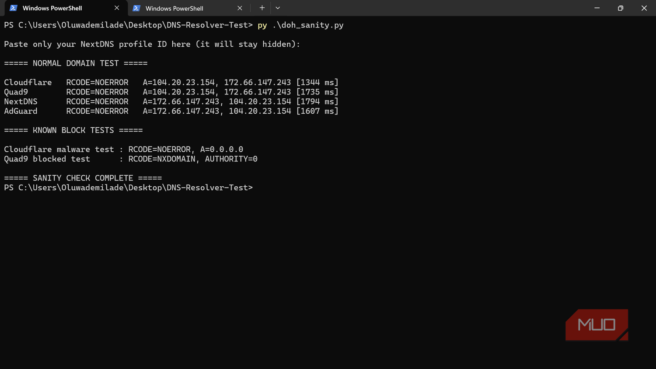This screenshot has height=369, width=656.
Task: Click 'RCODE=NXDOMAIN, AUTHORITY=0' result text
Action: tap(193, 159)
